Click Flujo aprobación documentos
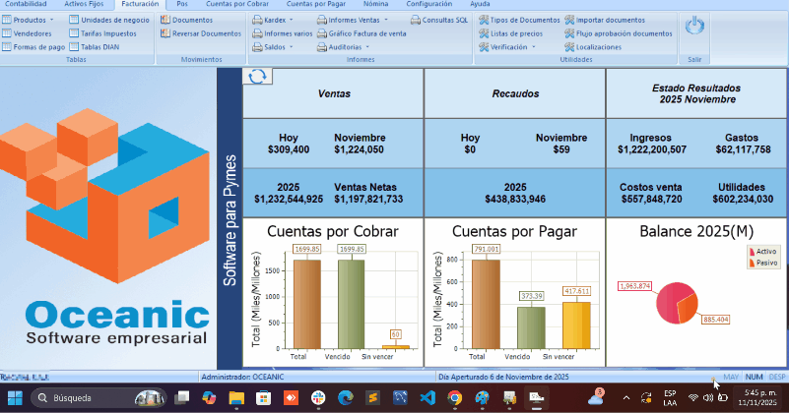The image size is (789, 413). click(618, 33)
